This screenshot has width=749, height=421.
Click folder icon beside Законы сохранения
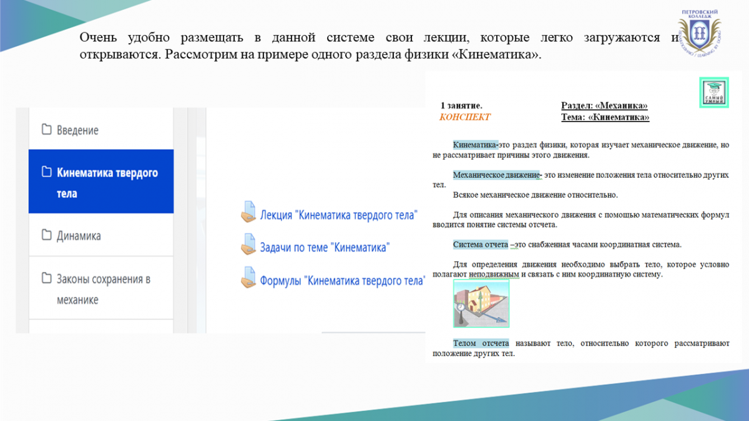point(46,278)
